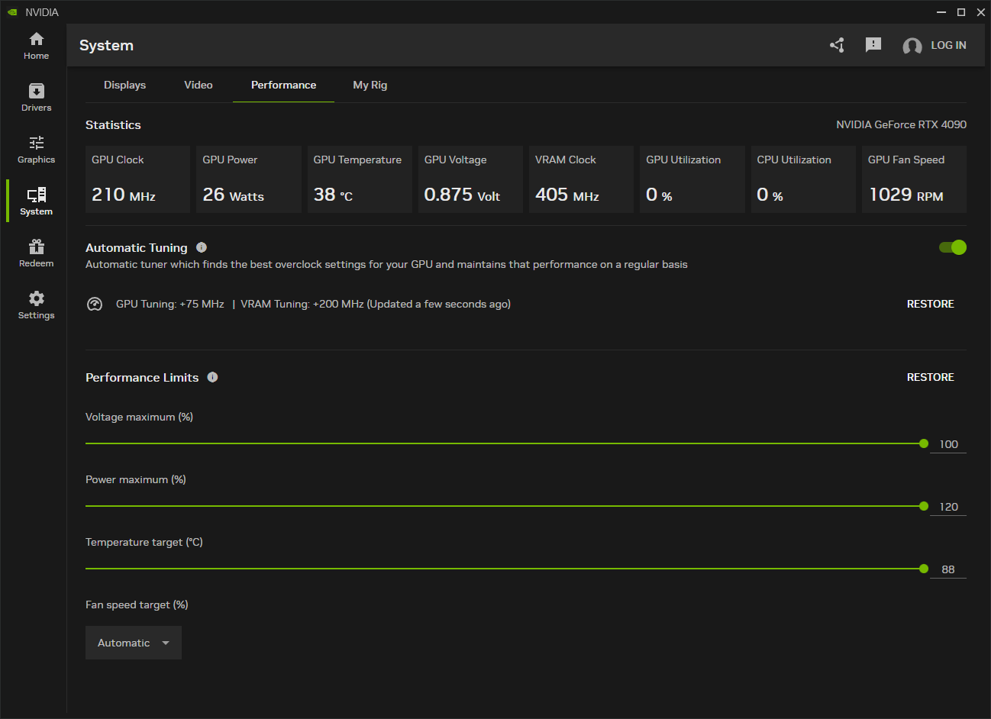Close the NVIDIA window
The width and height of the screenshot is (991, 719).
coord(981,12)
